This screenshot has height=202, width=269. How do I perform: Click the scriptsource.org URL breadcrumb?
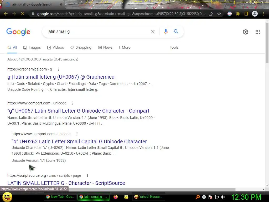[x=44, y=175]
